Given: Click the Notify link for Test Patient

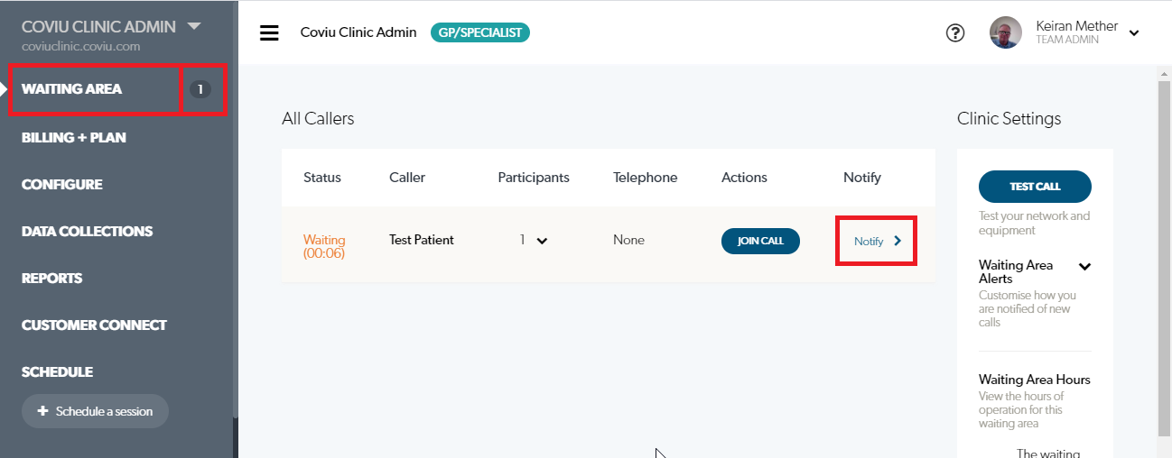Looking at the screenshot, I should [869, 241].
